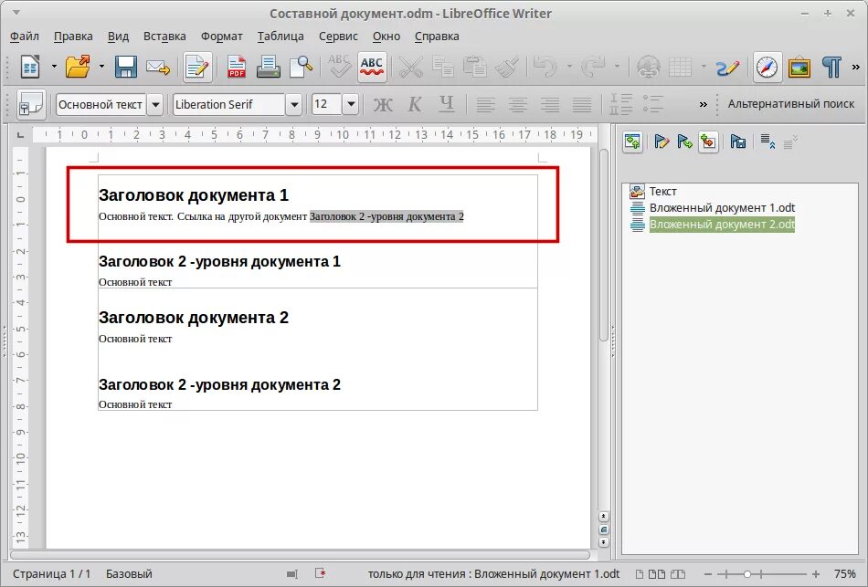Open the Undo history dropdown arrow

pos(569,67)
